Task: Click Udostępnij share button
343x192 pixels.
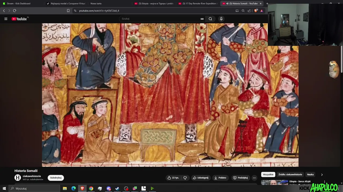Action: pos(201,178)
